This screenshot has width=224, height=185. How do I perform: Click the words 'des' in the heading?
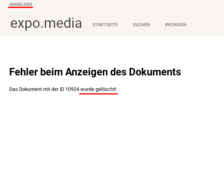pyautogui.click(x=119, y=72)
